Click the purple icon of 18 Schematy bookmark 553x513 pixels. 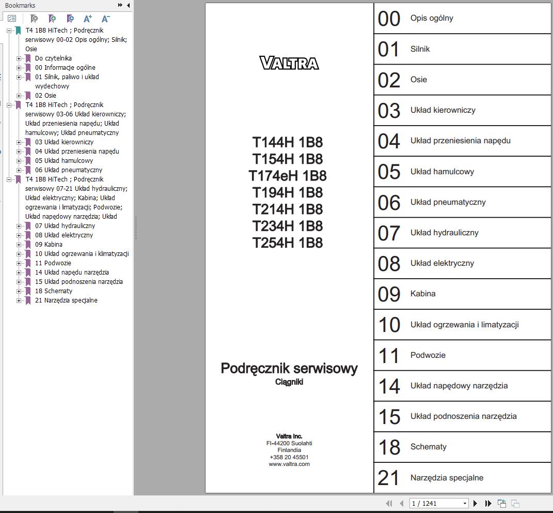coord(28,291)
